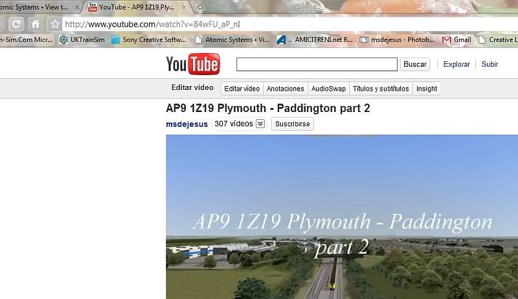Go to the browser home page icon
The width and height of the screenshot is (518, 299).
(36, 24)
